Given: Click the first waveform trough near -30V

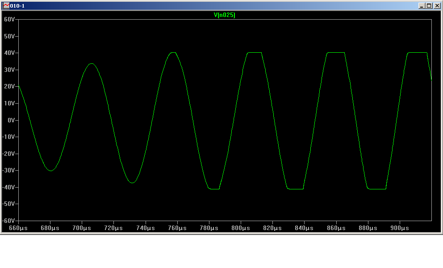Looking at the screenshot, I should tap(51, 171).
